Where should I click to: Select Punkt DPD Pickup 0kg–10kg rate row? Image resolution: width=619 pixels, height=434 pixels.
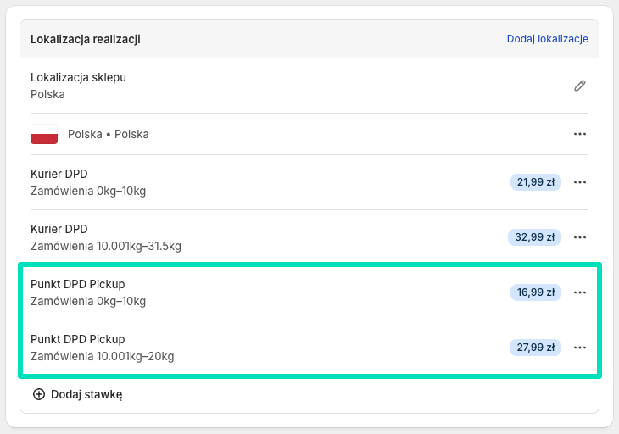pyautogui.click(x=88, y=292)
